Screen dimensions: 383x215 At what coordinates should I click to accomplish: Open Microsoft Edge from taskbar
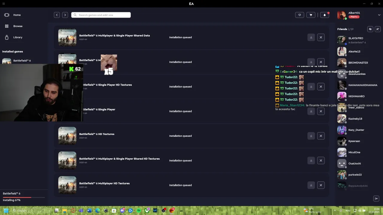coord(98,211)
